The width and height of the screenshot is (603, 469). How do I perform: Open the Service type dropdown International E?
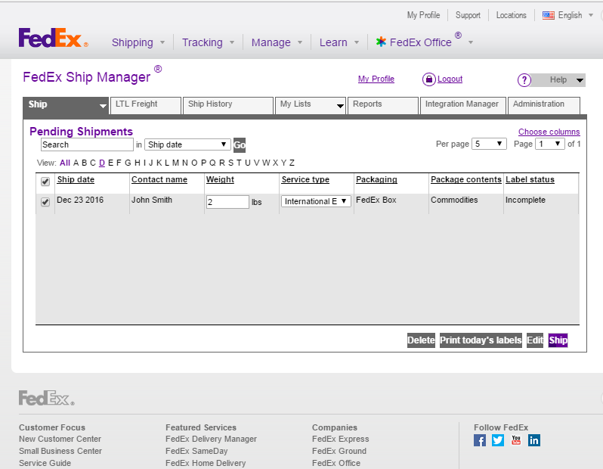(x=316, y=201)
